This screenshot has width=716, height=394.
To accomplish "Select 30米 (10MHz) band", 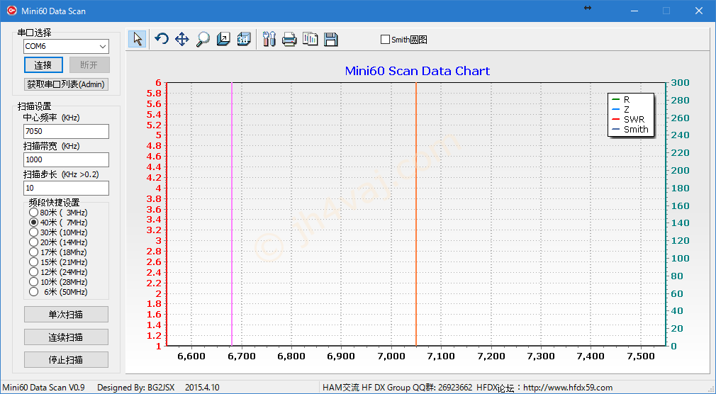I will 33,232.
